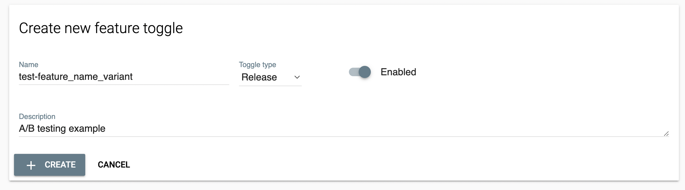The width and height of the screenshot is (685, 190).
Task: Click the resize handle of the Description textarea
Action: [x=666, y=134]
